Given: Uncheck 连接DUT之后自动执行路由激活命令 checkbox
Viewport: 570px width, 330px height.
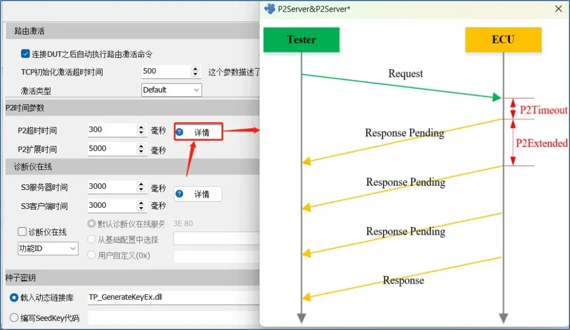Looking at the screenshot, I should click(x=25, y=54).
